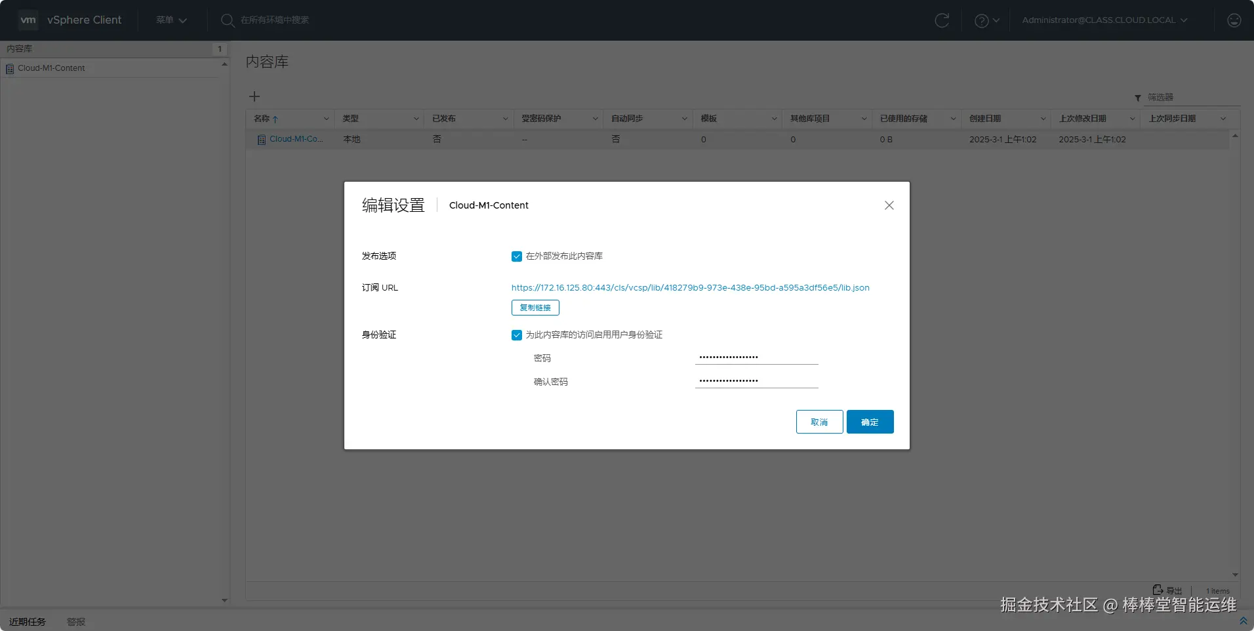Viewport: 1254px width, 631px height.
Task: Open Cloud-M1-Co... link in the table
Action: (296, 139)
